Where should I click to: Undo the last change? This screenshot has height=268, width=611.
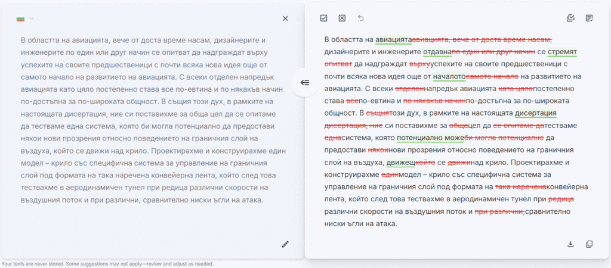pos(360,18)
